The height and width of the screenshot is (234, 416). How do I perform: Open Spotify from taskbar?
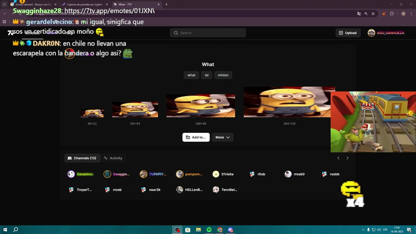pos(209,230)
